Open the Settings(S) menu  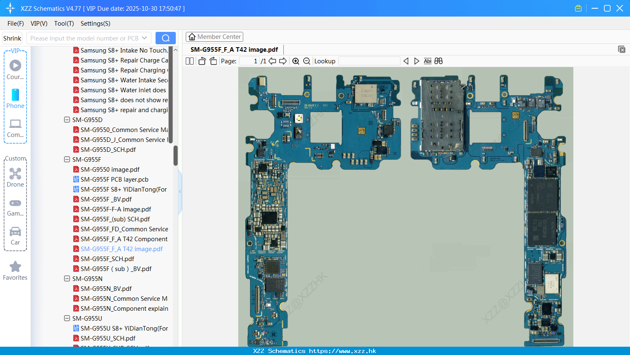click(x=96, y=24)
